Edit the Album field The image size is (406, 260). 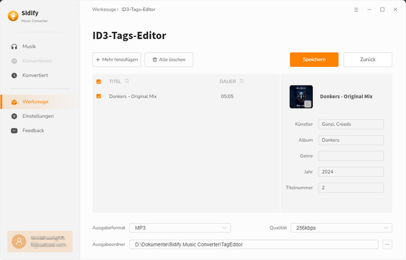[x=351, y=140]
